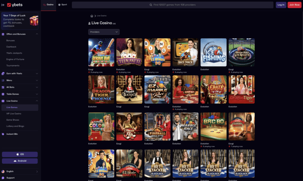Download the iOS app
The height and width of the screenshot is (181, 303).
click(x=20, y=154)
